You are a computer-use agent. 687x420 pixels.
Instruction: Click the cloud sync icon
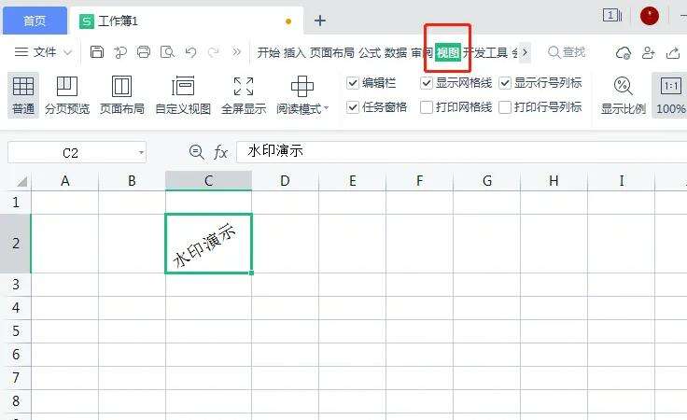tap(623, 53)
